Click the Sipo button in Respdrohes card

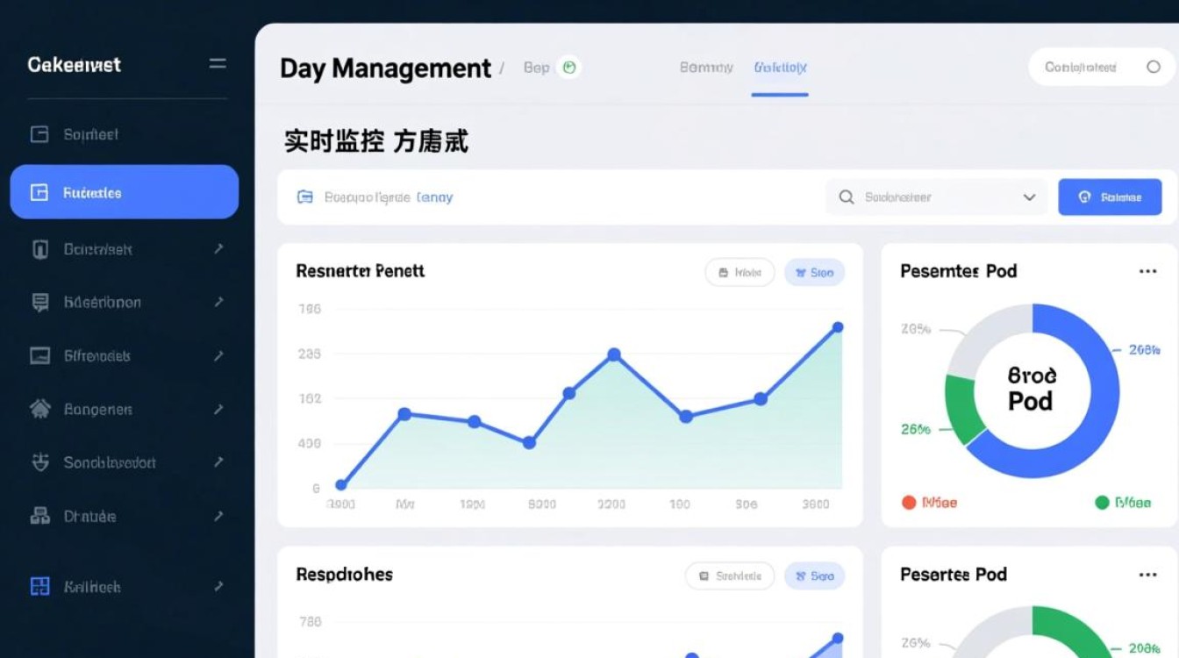click(814, 576)
